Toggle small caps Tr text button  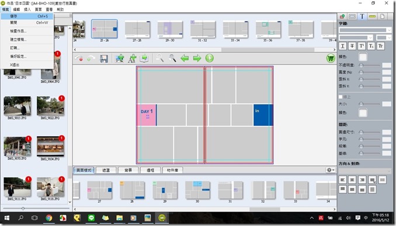pyautogui.click(x=380, y=46)
